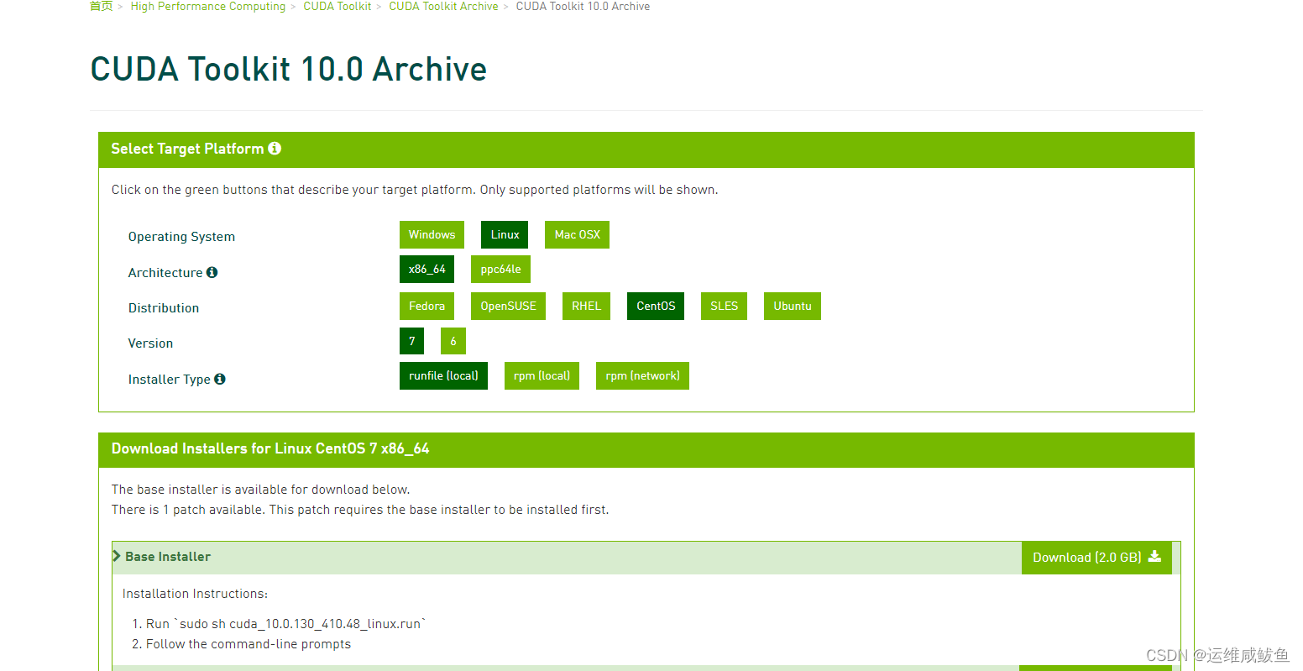This screenshot has width=1303, height=671.
Task: Choose version 7
Action: click(411, 341)
